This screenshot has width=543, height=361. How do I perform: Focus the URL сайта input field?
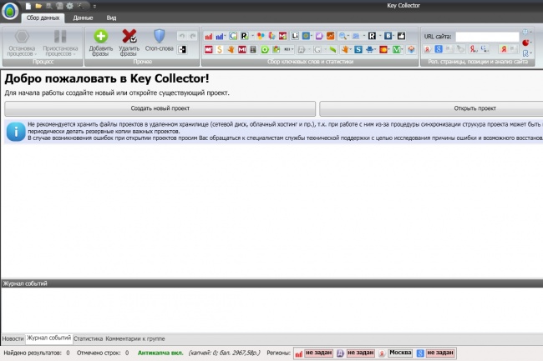pos(487,37)
